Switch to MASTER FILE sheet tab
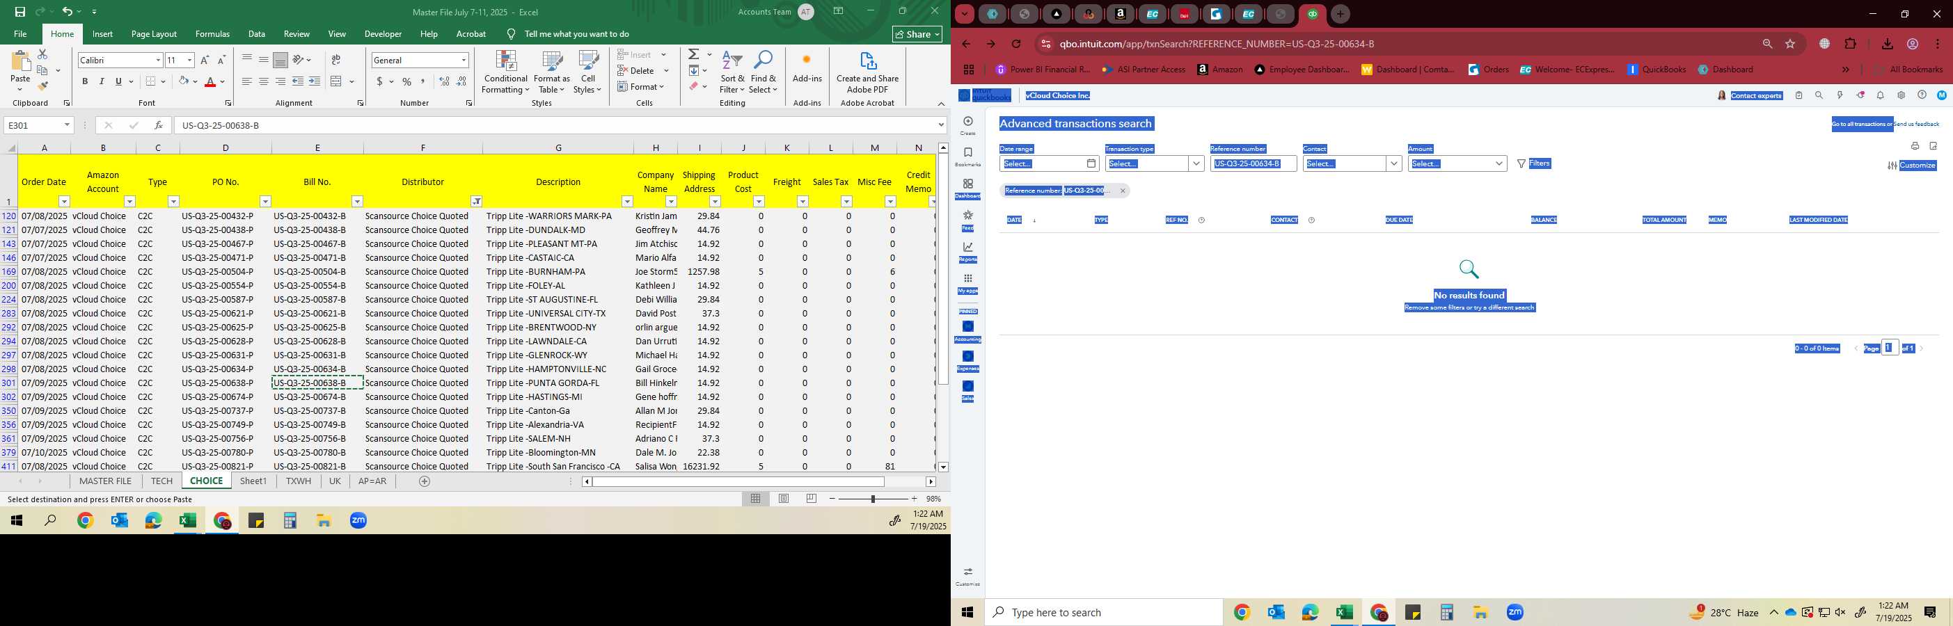 click(105, 481)
